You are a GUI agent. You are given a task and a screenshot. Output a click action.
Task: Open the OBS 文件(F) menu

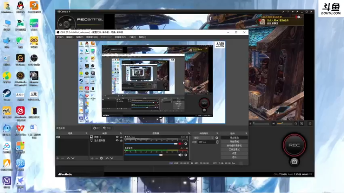click(x=60, y=37)
